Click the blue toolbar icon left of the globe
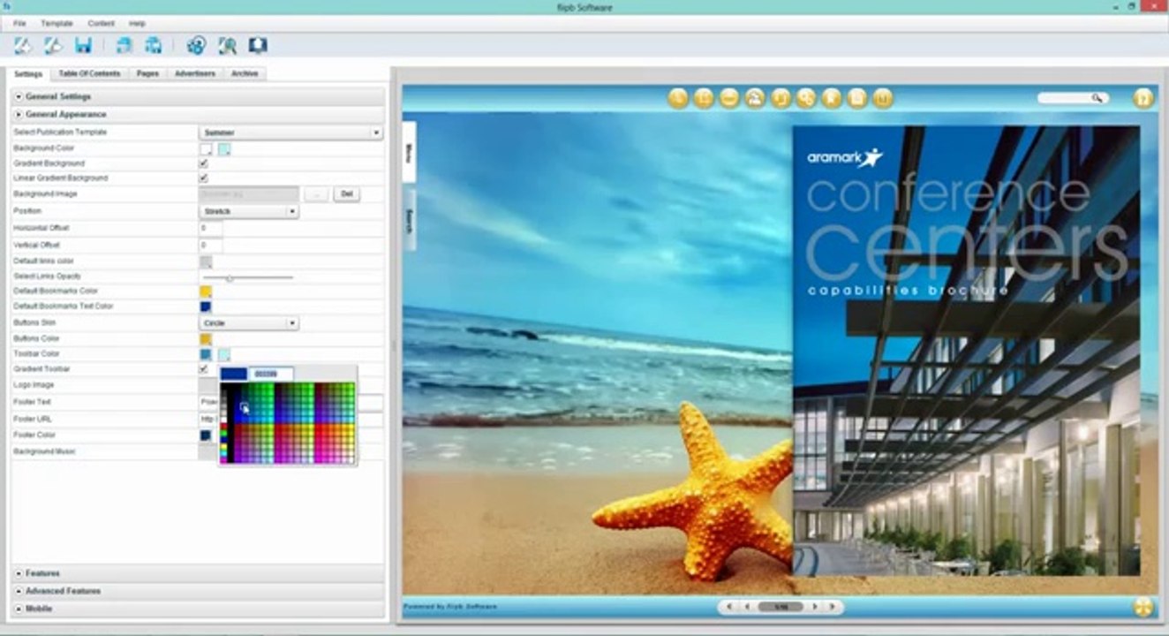Image resolution: width=1169 pixels, height=636 pixels. tap(154, 45)
